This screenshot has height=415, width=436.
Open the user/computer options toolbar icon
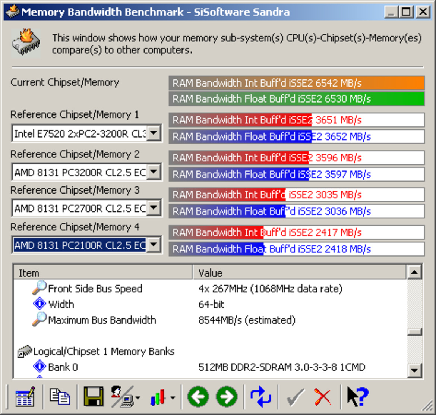[x=122, y=397]
